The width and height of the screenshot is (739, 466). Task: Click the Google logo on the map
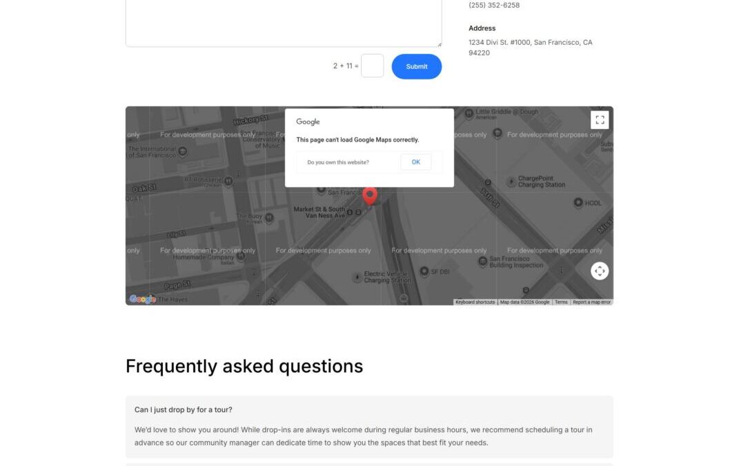(x=142, y=299)
